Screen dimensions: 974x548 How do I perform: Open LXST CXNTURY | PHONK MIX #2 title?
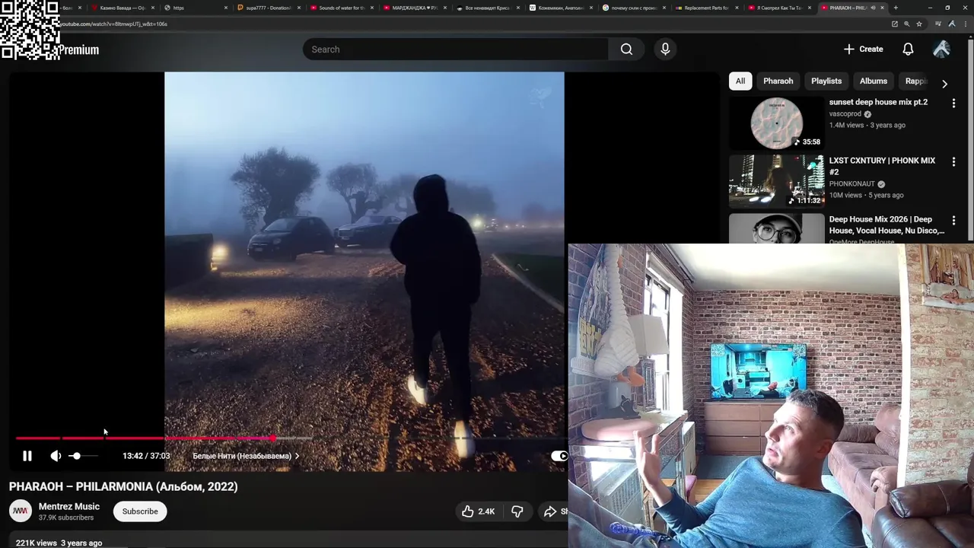882,166
